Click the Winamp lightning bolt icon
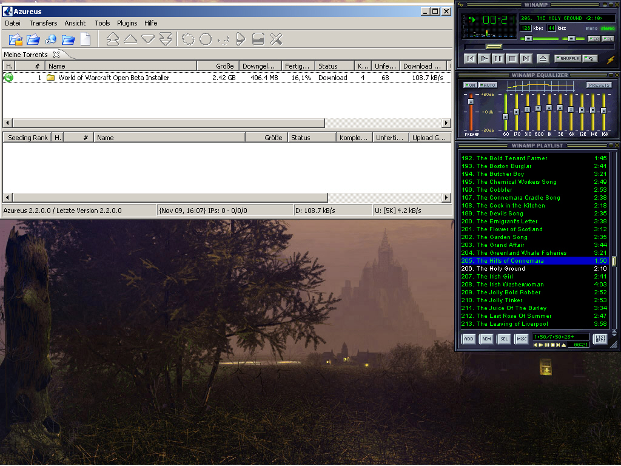The height and width of the screenshot is (466, 621). [611, 59]
